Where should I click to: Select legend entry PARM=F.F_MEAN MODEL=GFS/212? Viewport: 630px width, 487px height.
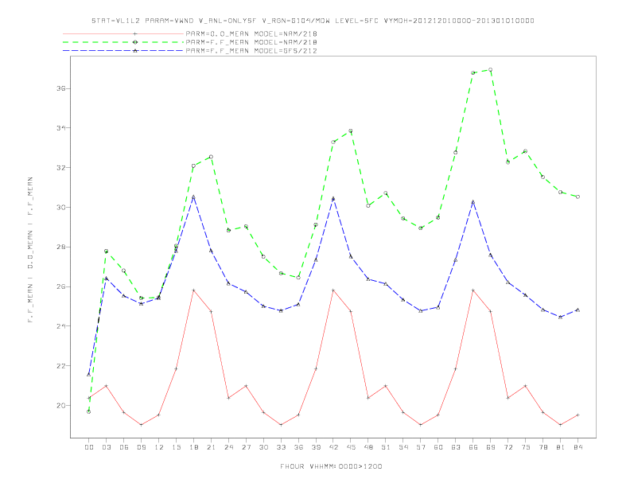[x=251, y=51]
